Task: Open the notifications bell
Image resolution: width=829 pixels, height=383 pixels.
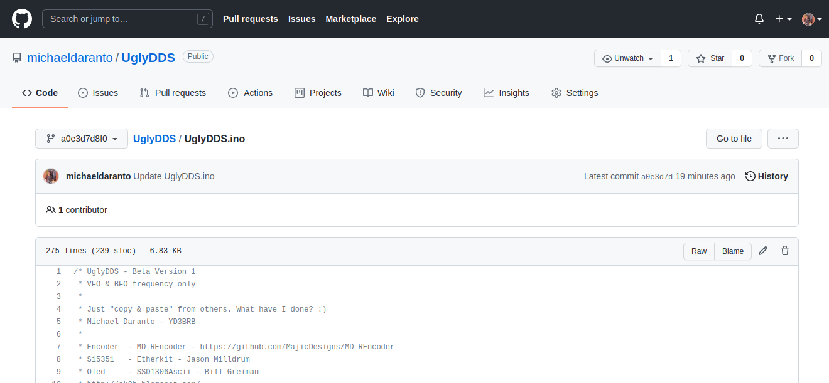Action: 759,19
